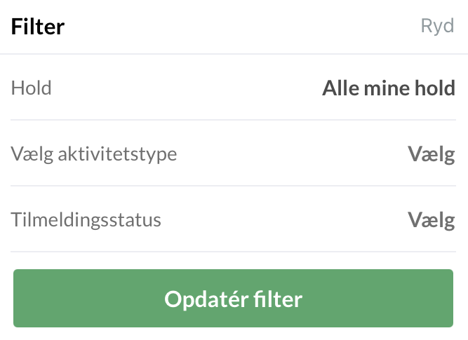Click the 'Alle mine hold' value

388,88
